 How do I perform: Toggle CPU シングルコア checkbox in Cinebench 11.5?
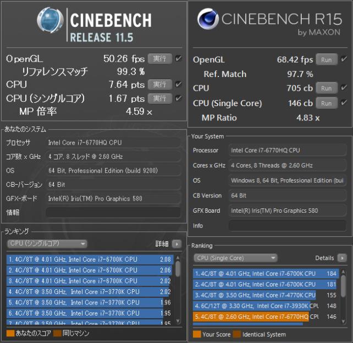click(x=179, y=98)
